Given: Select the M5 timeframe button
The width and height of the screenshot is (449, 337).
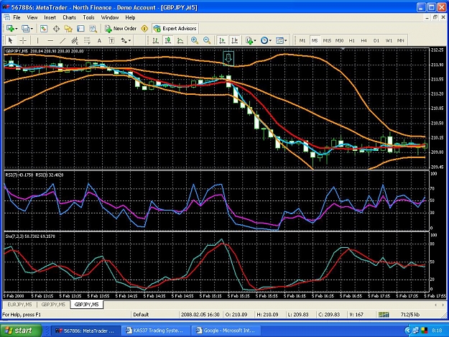Looking at the screenshot, I should 315,41.
